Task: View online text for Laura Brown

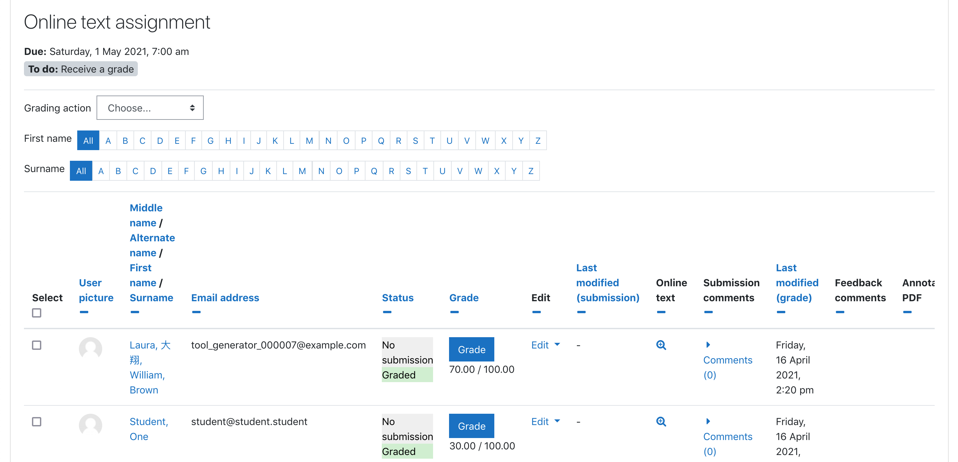Action: pyautogui.click(x=661, y=345)
